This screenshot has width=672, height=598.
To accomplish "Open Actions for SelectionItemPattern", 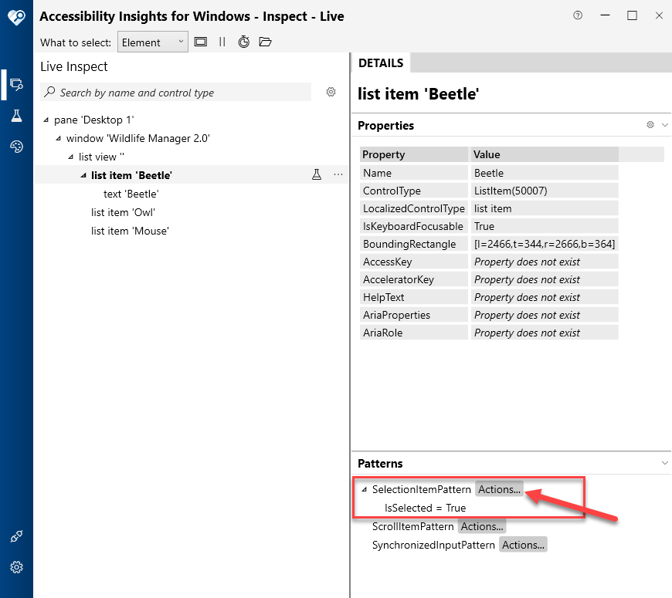I will coord(499,489).
